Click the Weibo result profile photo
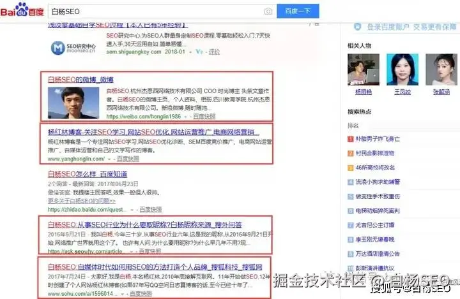 click(x=73, y=103)
